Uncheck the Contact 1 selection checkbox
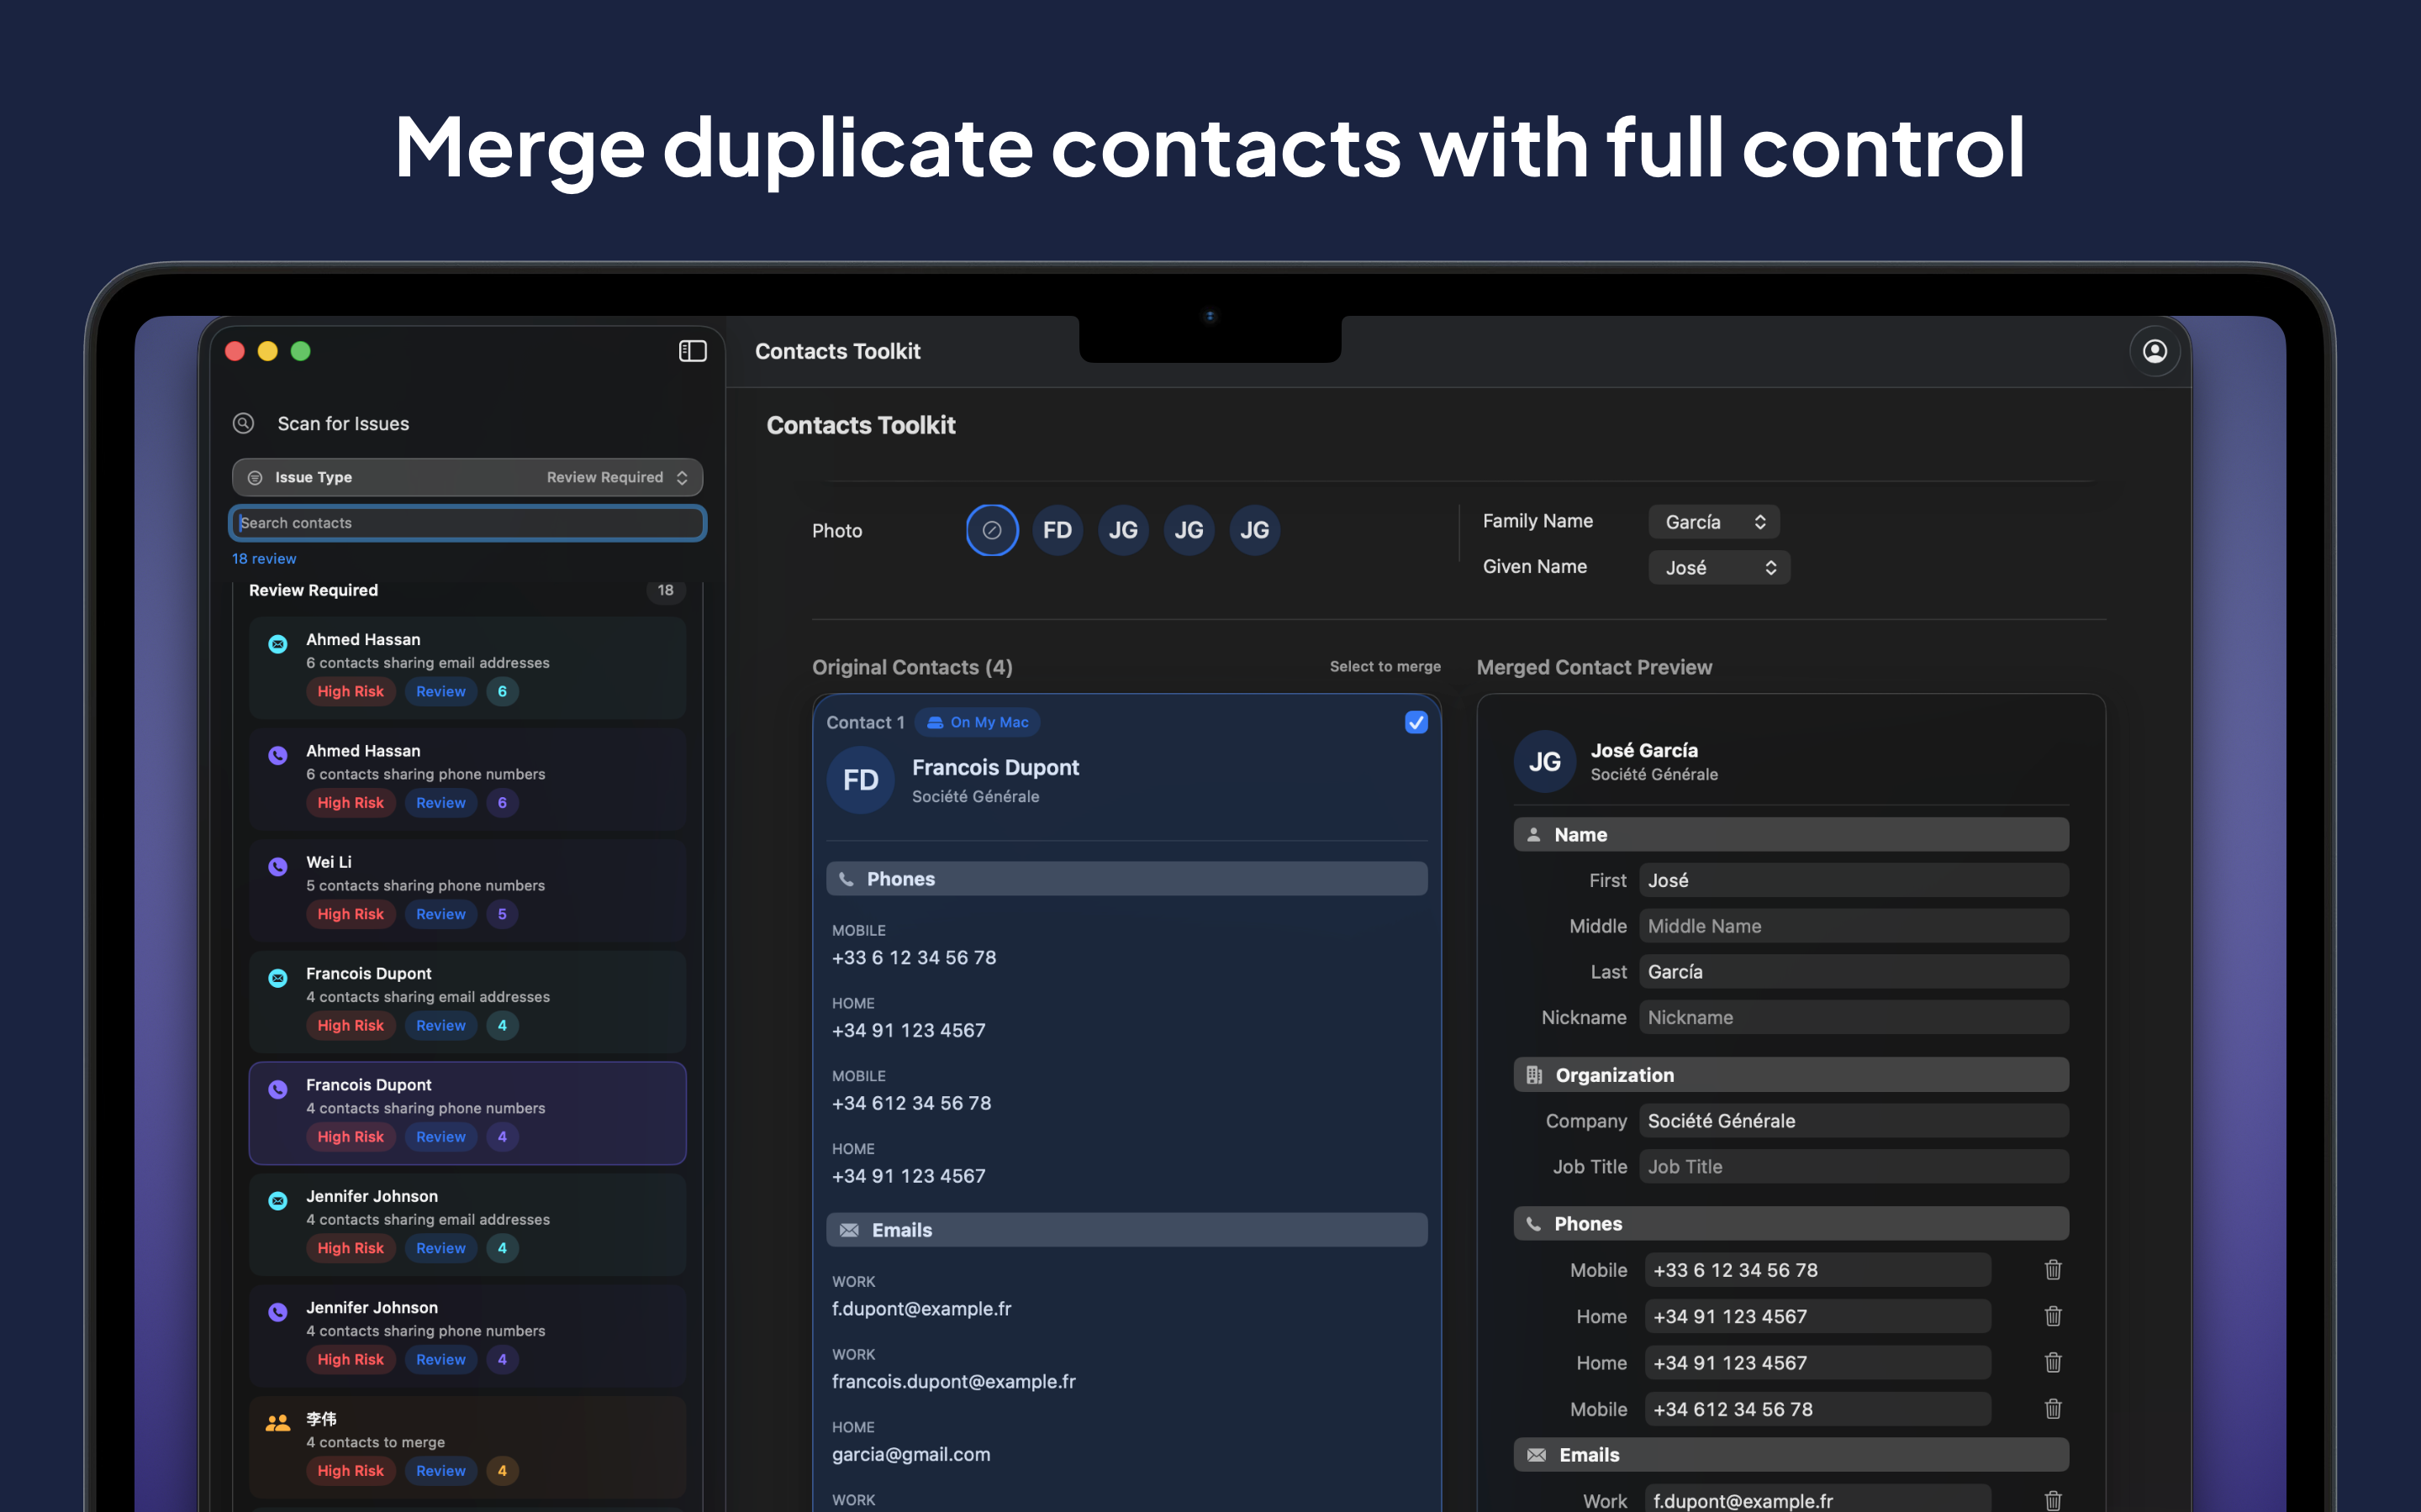 click(1416, 722)
